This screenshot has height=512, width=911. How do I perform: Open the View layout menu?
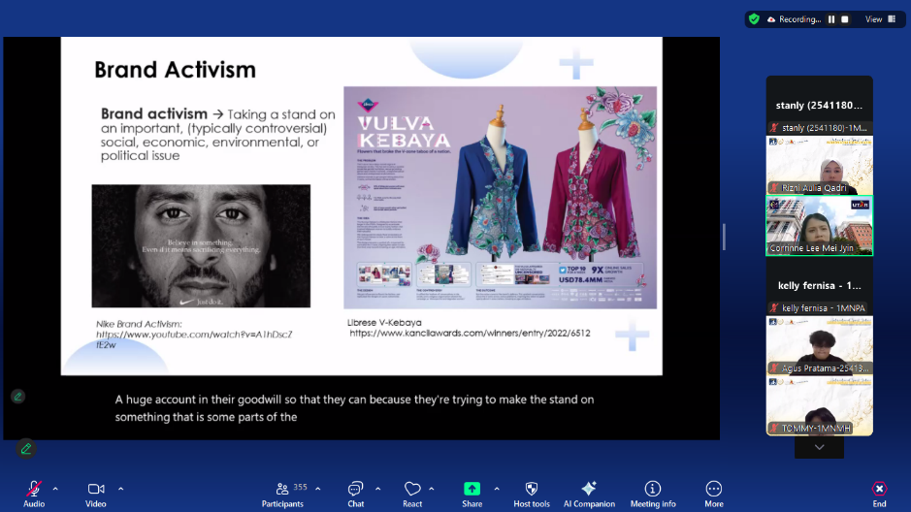(x=878, y=19)
